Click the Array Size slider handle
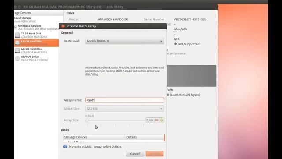282x159 pixels. (87, 121)
